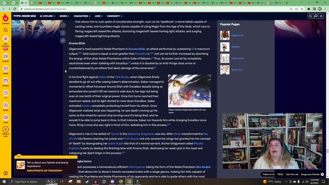
Task: Click the share page icon in the address bar
Action: 297,9
